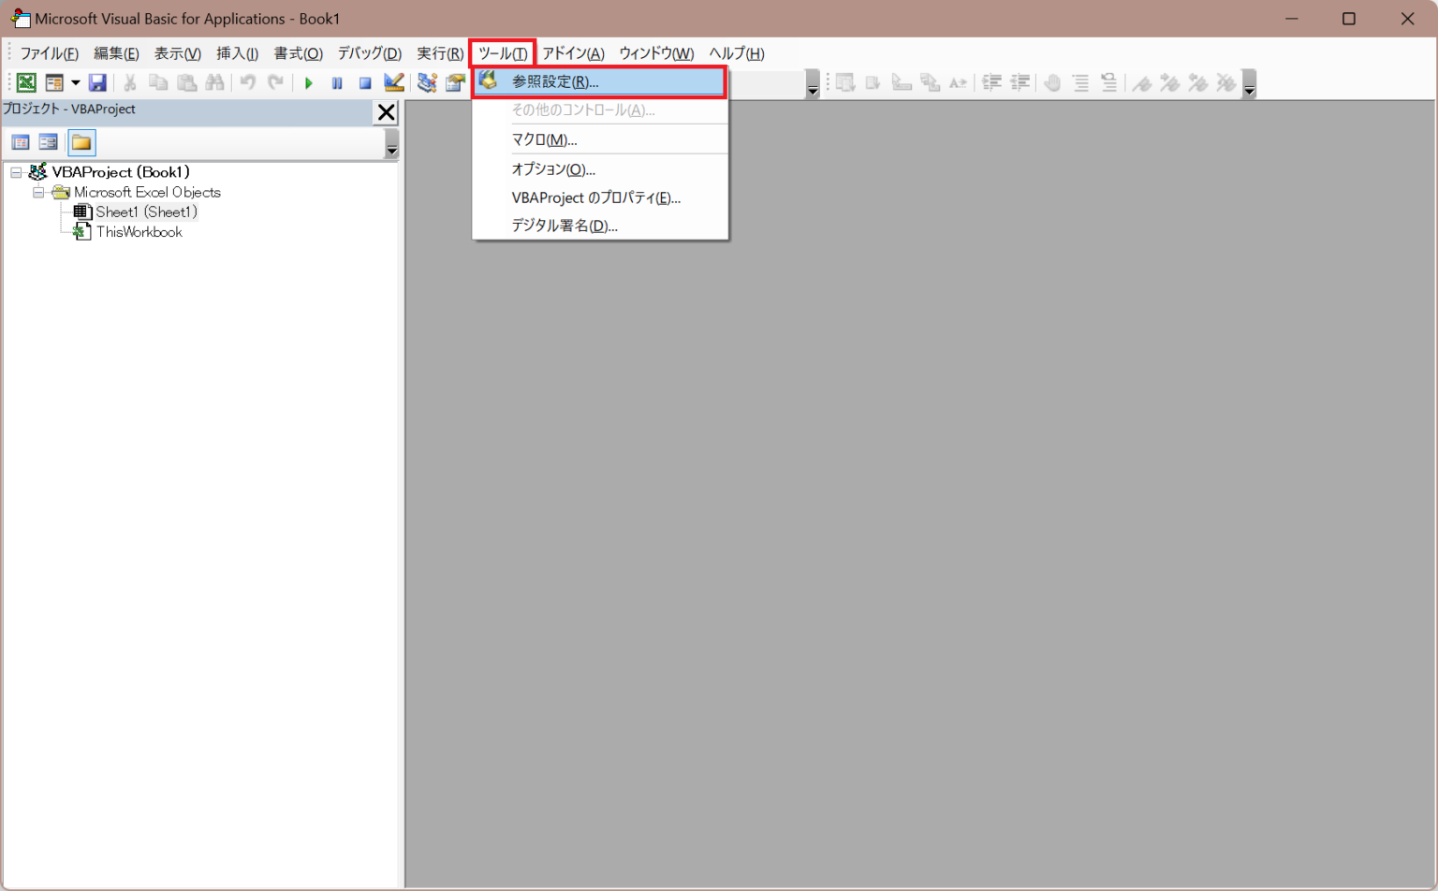Toggle the folder view in Project Explorer
Viewport: 1438px width, 891px height.
point(80,141)
